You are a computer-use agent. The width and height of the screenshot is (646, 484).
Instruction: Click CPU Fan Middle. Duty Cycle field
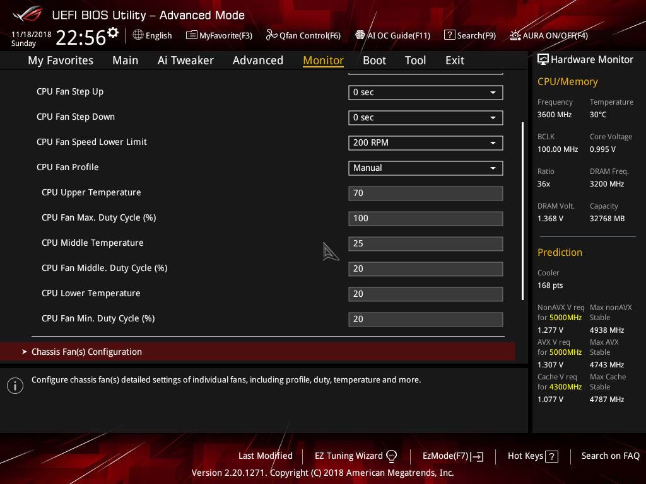pyautogui.click(x=426, y=268)
